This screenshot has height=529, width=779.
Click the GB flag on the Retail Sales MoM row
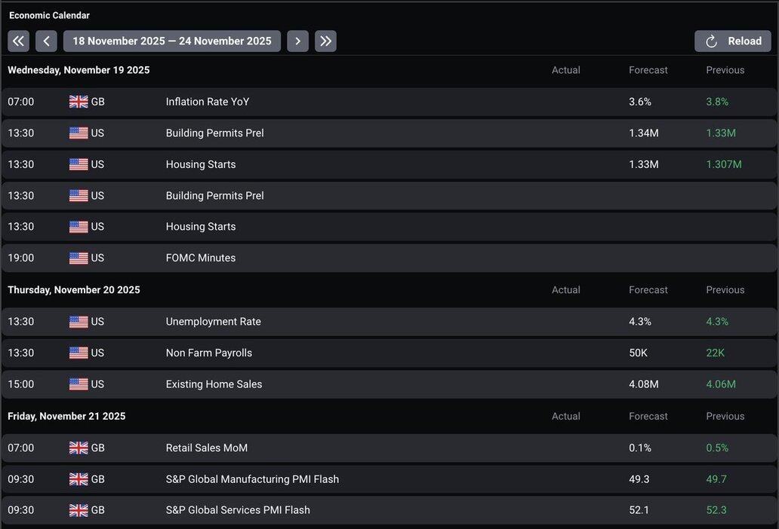(79, 448)
